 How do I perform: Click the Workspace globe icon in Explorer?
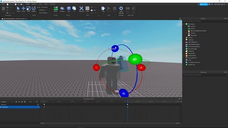(x=187, y=24)
